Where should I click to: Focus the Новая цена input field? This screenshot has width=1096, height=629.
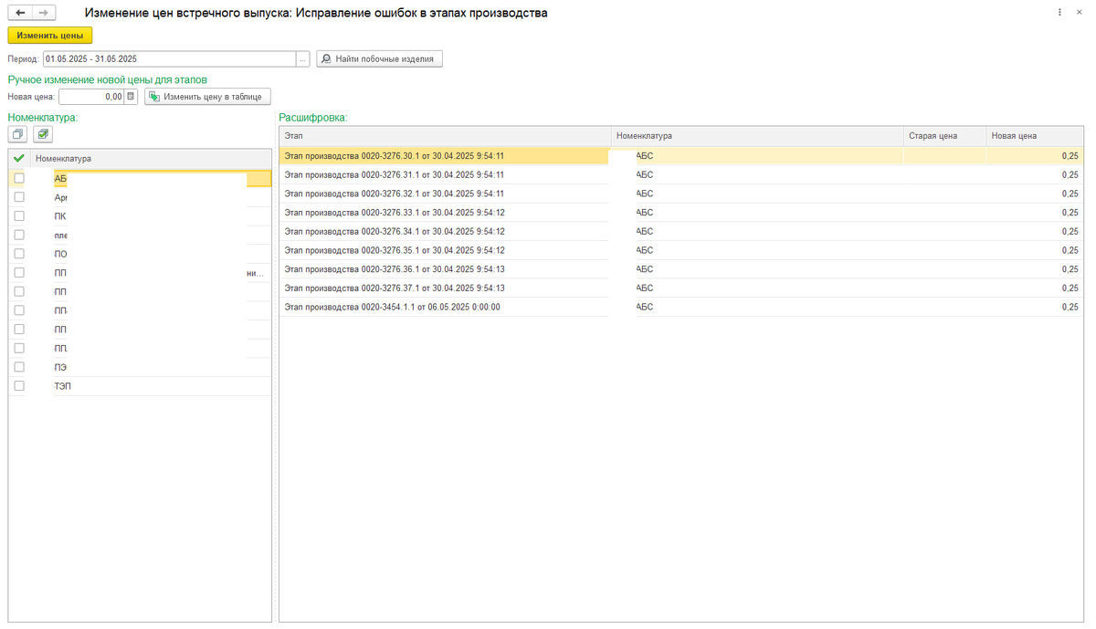(x=91, y=96)
